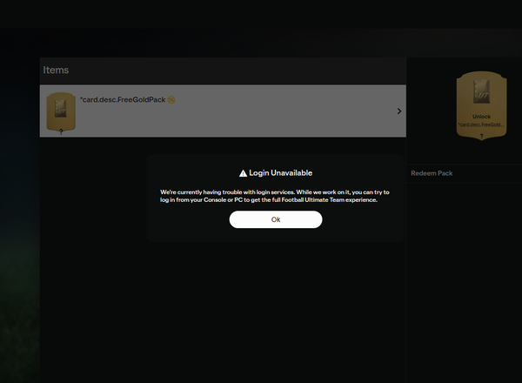This screenshot has height=383, width=522.
Task: Click the Unlock label on the gold pack
Action: pos(481,116)
